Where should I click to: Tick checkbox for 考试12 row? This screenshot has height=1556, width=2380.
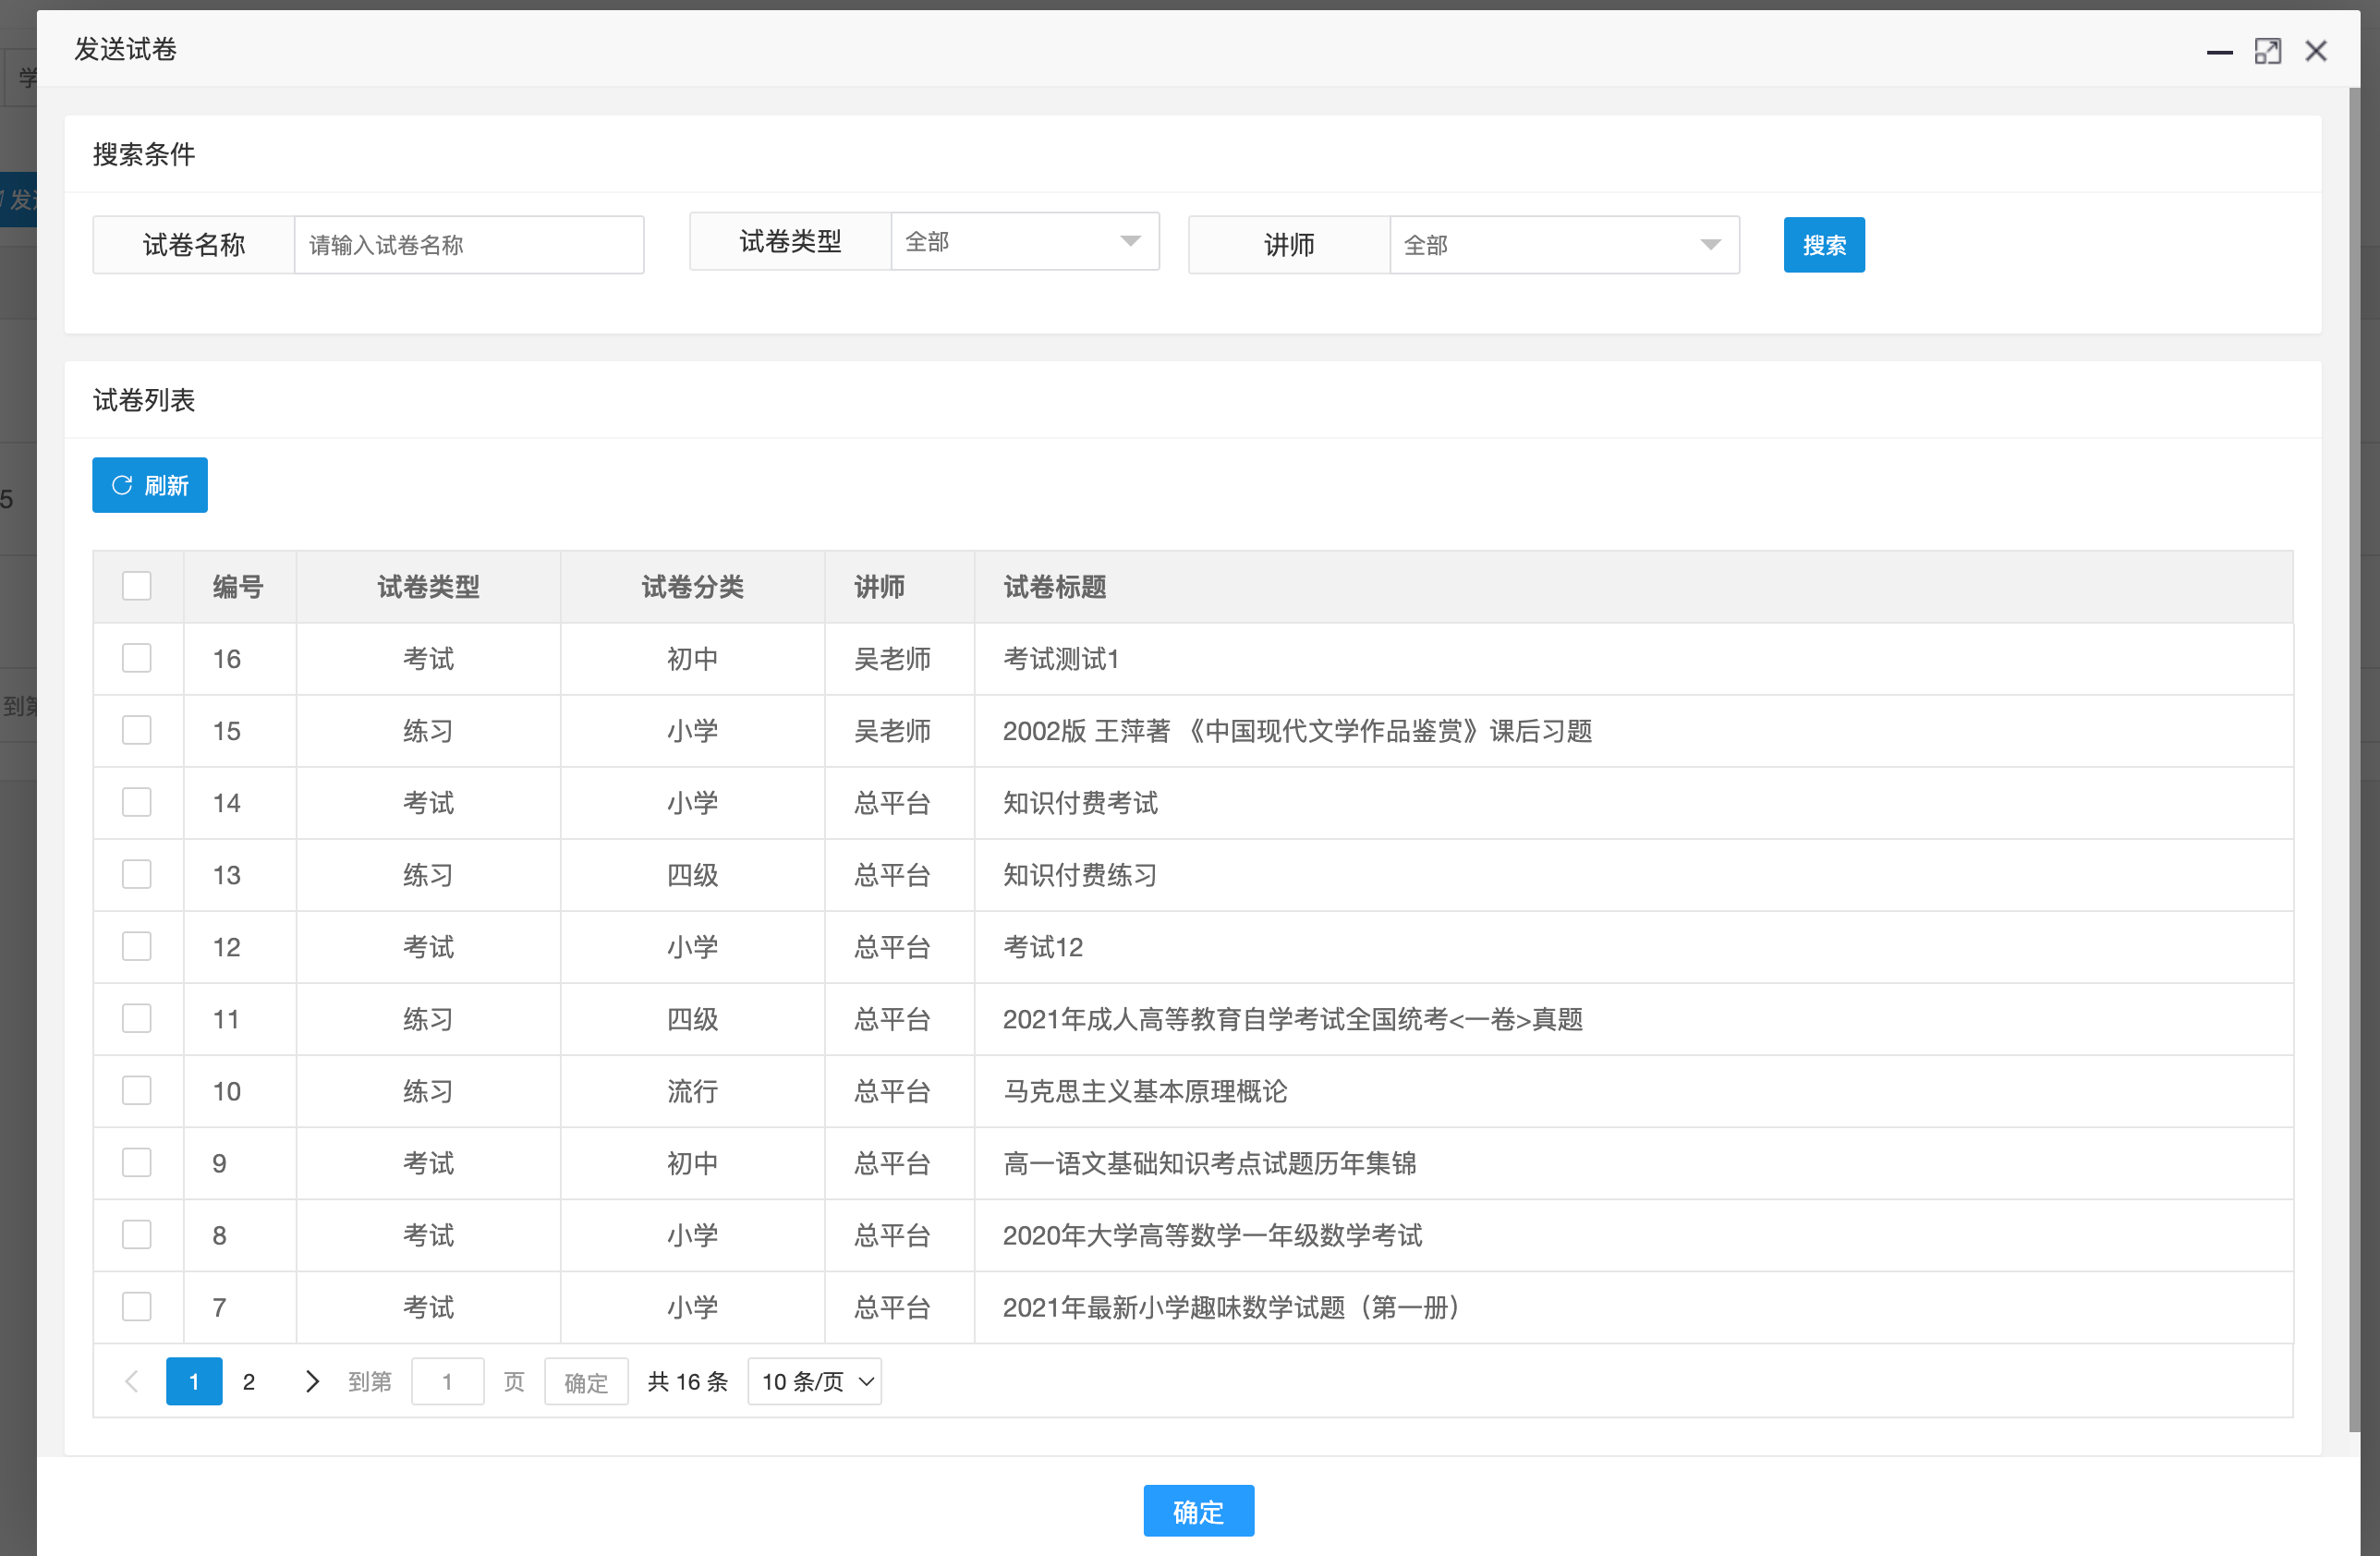[137, 946]
